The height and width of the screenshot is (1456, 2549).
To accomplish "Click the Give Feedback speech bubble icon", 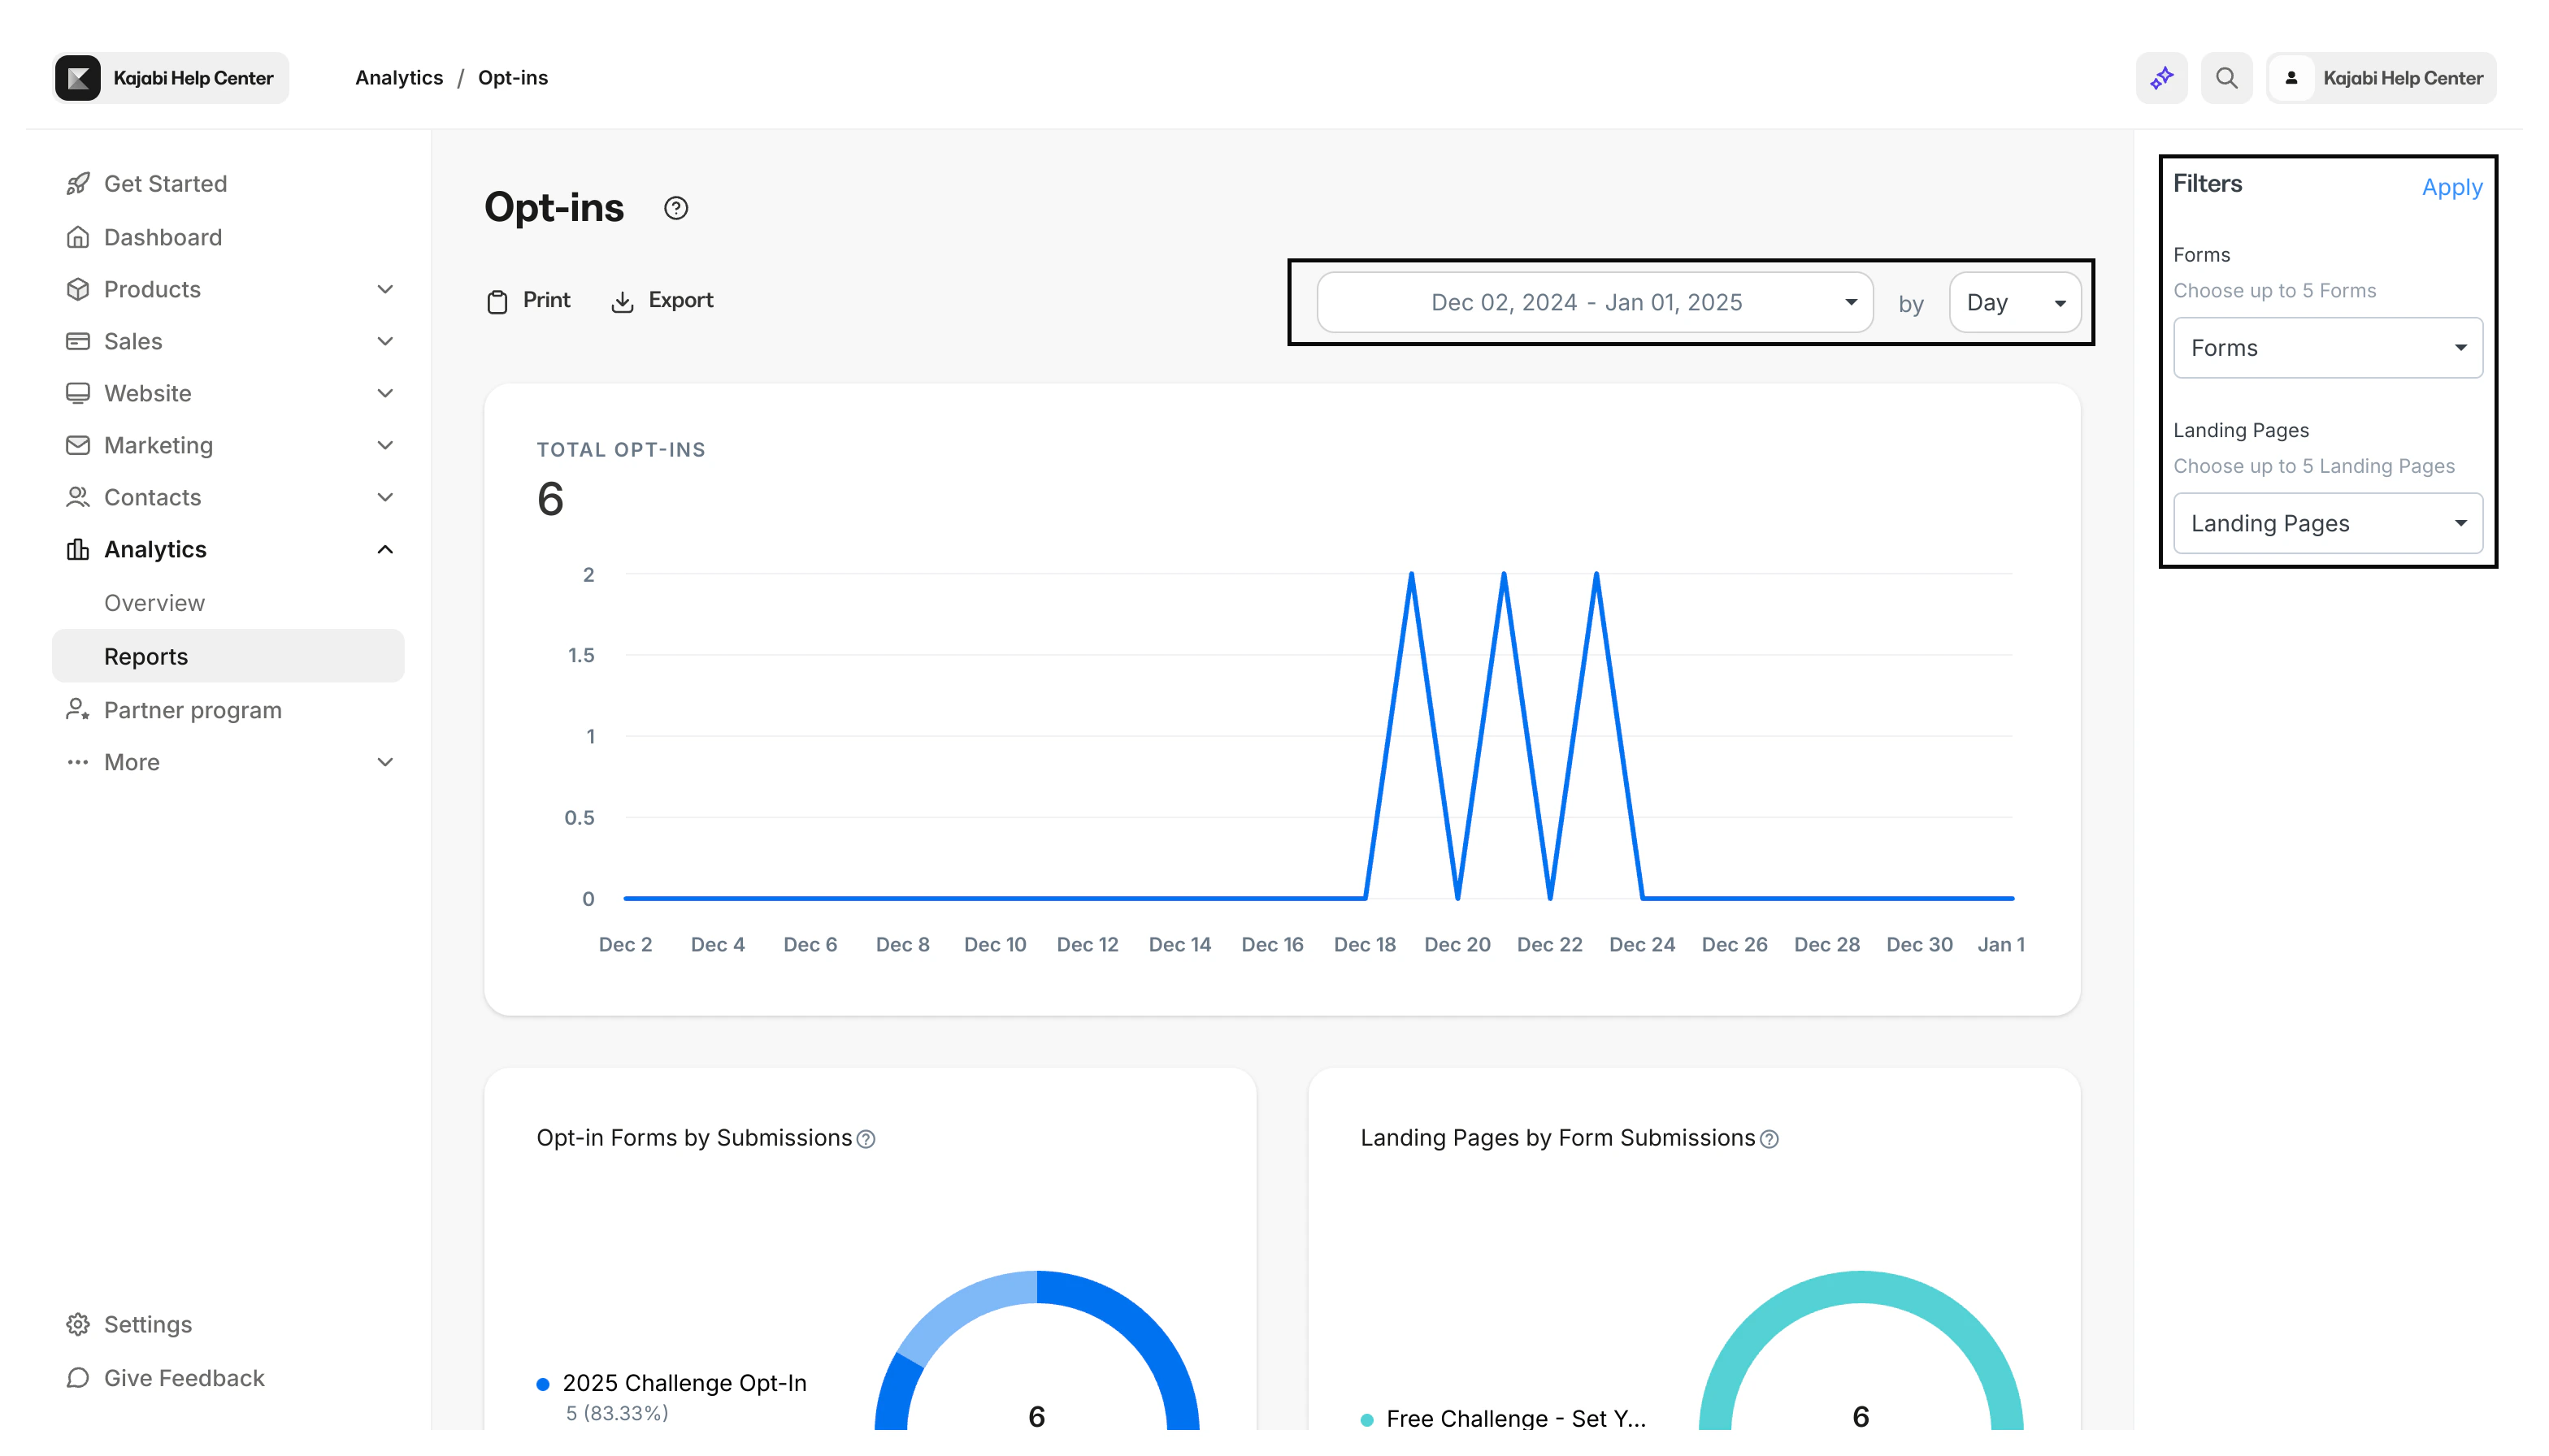I will 79,1378.
